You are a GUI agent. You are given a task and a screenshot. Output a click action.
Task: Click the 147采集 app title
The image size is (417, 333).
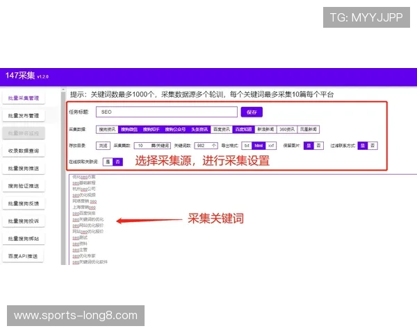(x=20, y=76)
